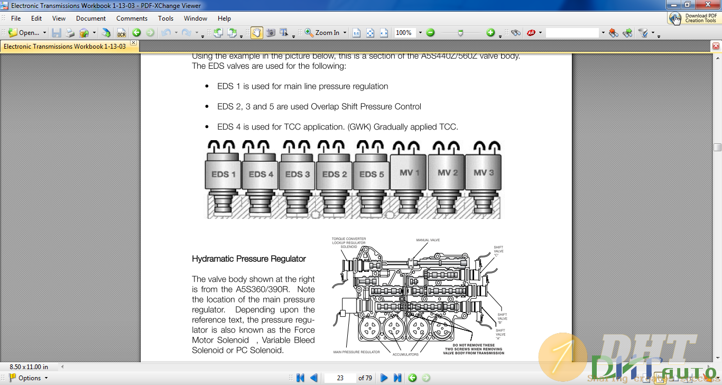
Task: Click the search options funnel icon
Action: pyautogui.click(x=643, y=33)
